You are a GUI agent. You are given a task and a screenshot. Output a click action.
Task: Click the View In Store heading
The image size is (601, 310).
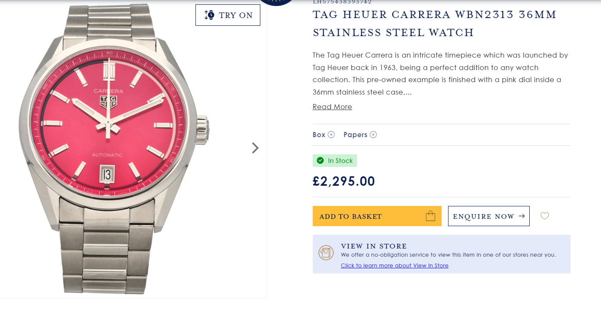(x=374, y=246)
